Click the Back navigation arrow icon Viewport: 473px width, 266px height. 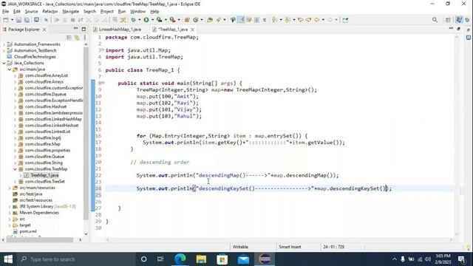(x=317, y=20)
